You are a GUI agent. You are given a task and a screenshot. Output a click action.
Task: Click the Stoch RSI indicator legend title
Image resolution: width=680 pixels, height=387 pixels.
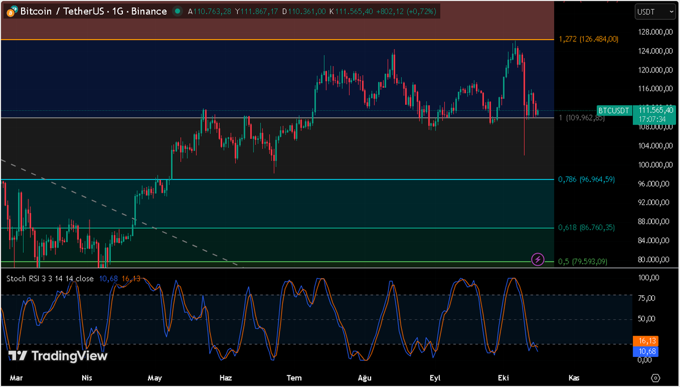point(50,278)
